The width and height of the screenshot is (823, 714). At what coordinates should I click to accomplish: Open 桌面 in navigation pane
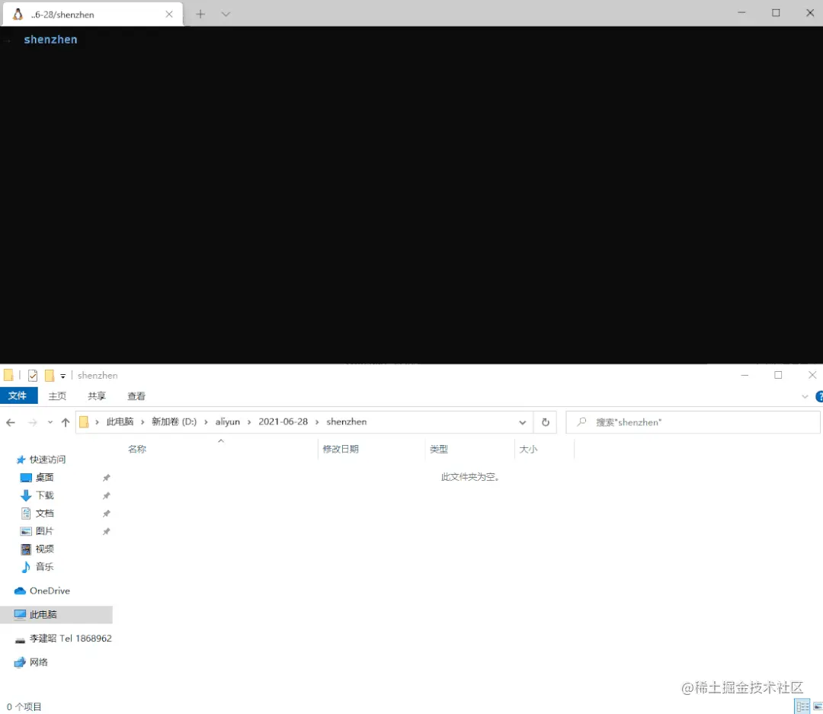pyautogui.click(x=45, y=477)
